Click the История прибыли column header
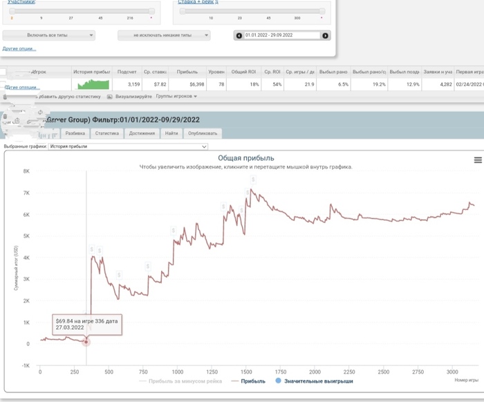The height and width of the screenshot is (402, 484). click(92, 72)
